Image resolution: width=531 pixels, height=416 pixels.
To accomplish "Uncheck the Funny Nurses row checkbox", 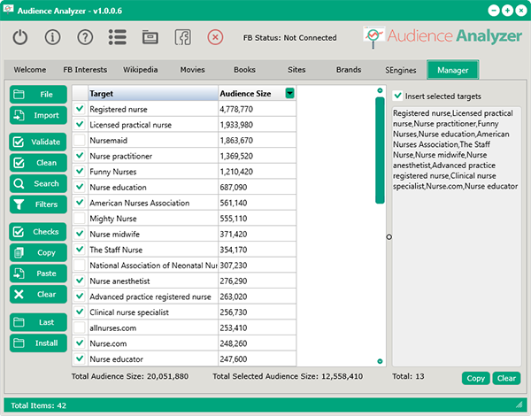I will tap(80, 172).
